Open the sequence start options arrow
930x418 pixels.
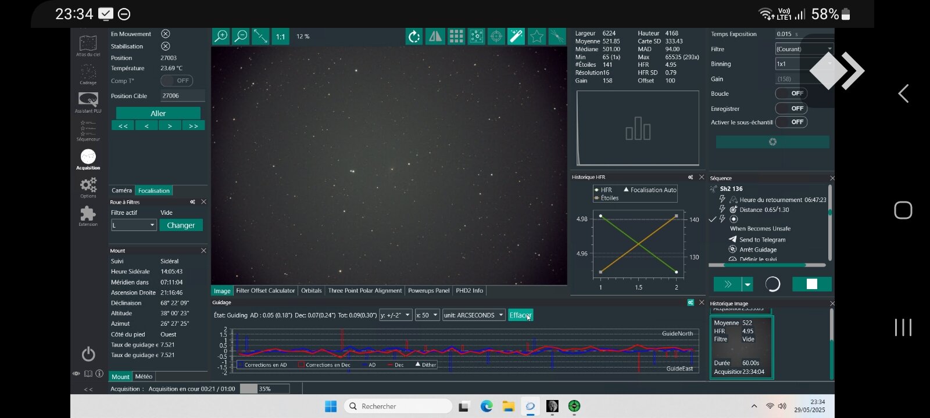pos(747,284)
